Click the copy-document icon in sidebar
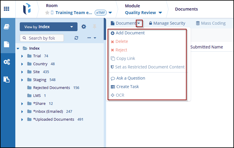This screenshot has height=148, width=234. click(x=7, y=79)
